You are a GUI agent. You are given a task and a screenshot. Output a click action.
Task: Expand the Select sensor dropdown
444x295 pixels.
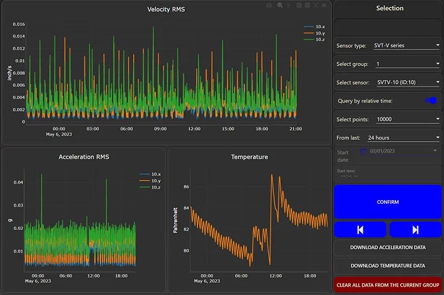pos(405,83)
